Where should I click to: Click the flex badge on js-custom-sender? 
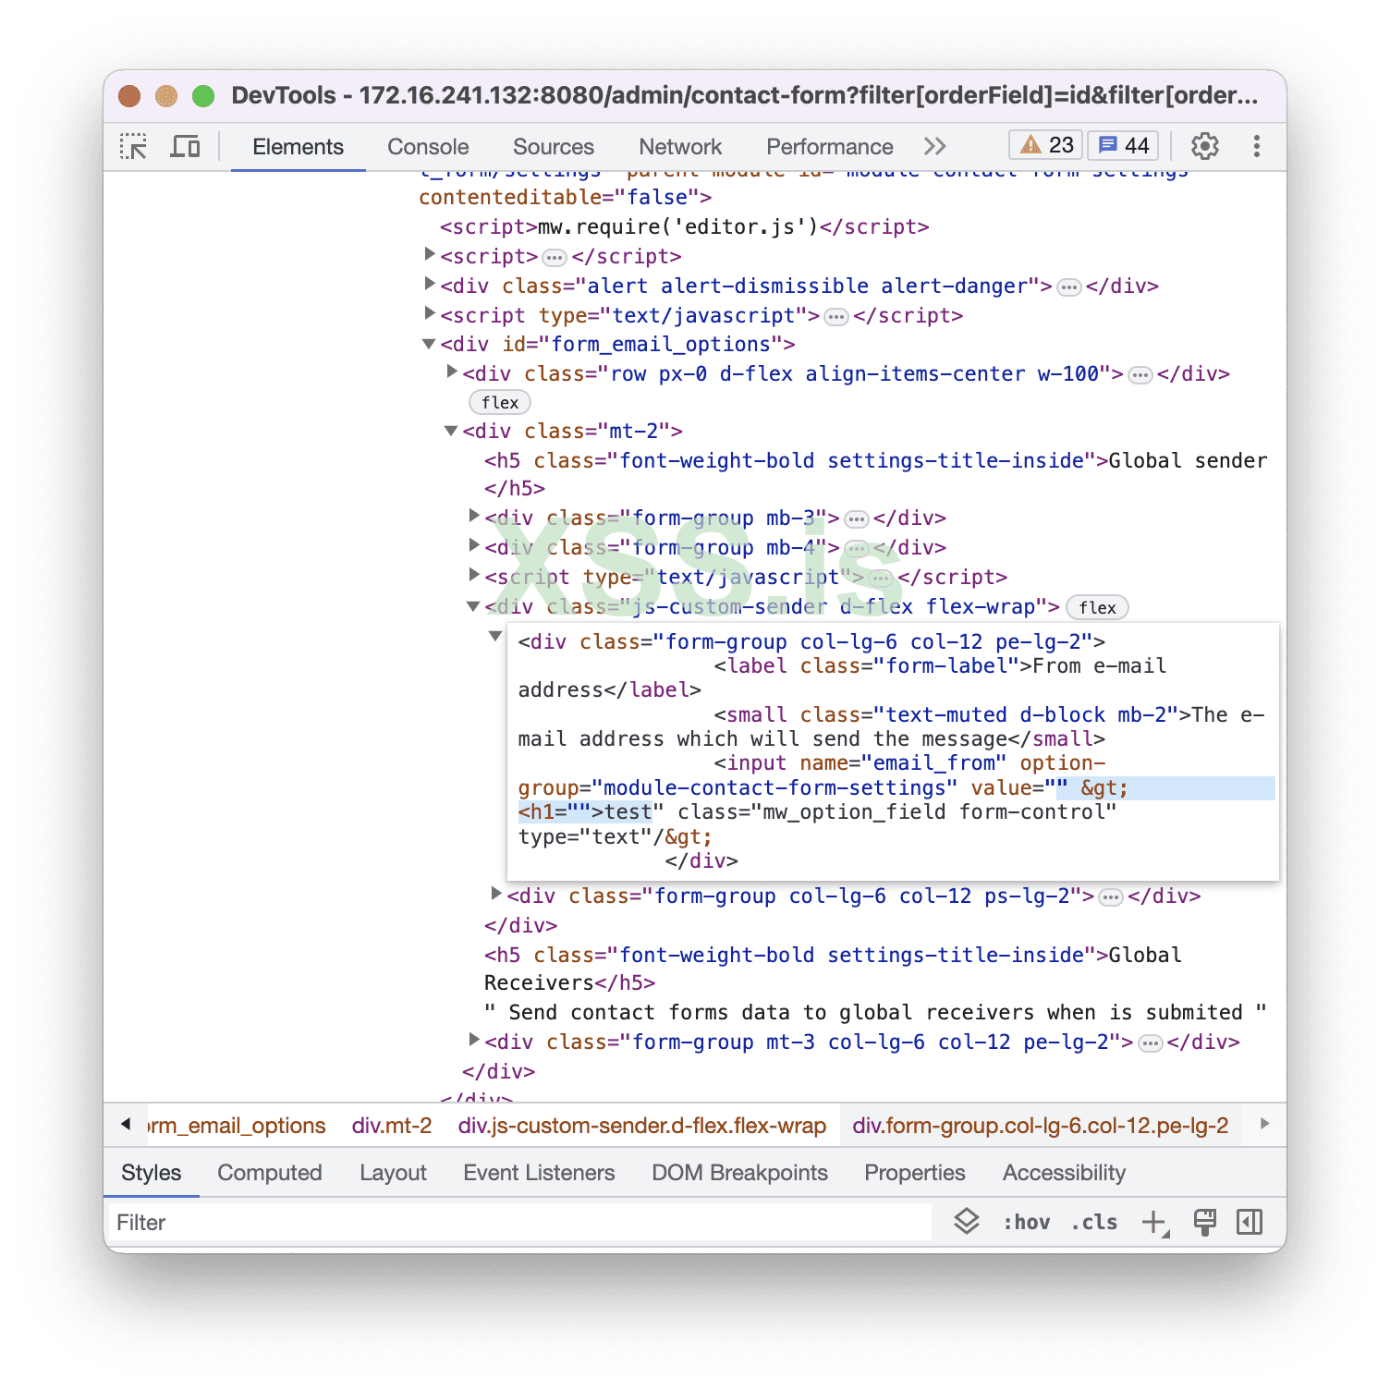(1097, 608)
